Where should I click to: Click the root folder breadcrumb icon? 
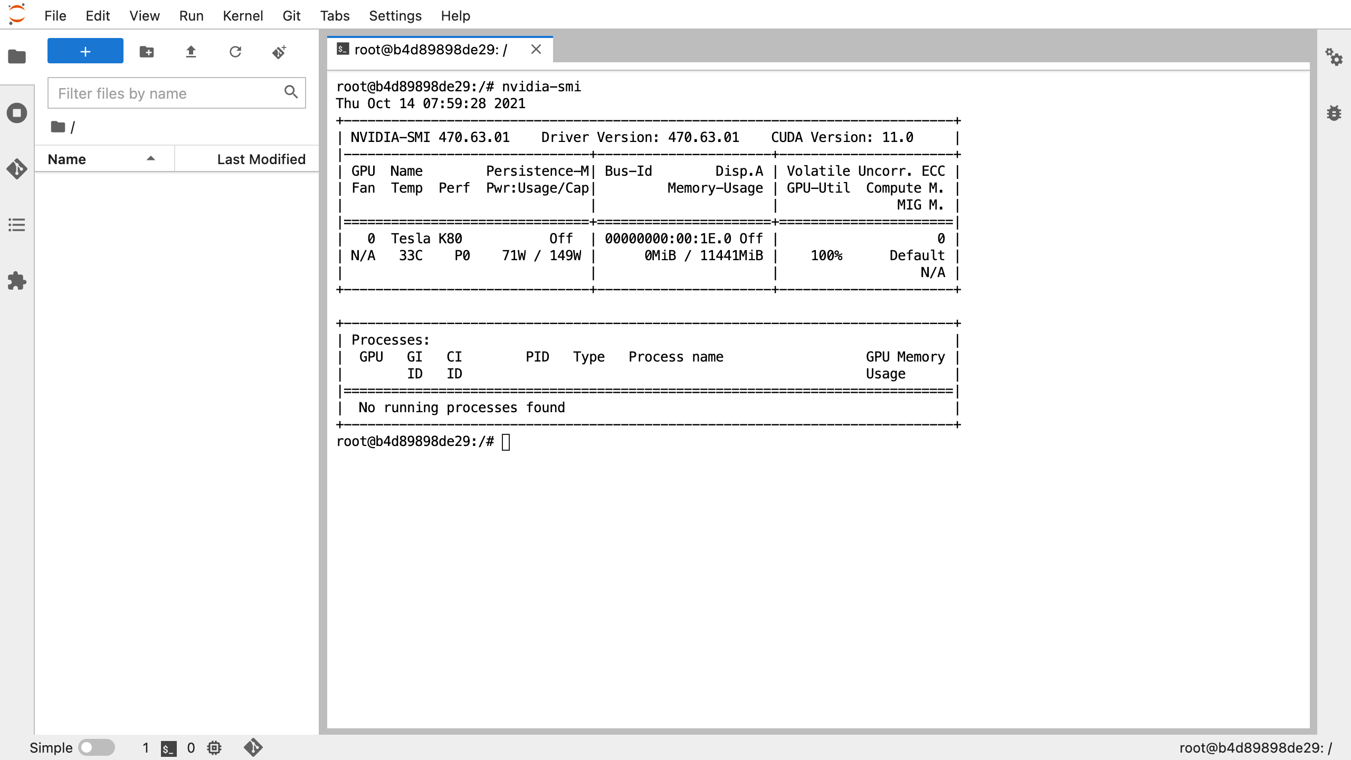click(x=58, y=127)
